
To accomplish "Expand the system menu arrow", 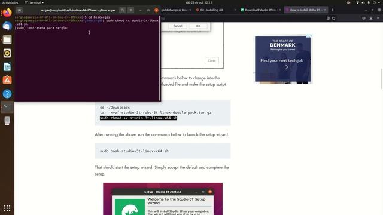I will [x=379, y=2].
